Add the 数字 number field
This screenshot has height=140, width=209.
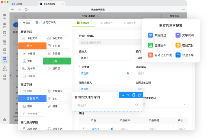point(32,46)
